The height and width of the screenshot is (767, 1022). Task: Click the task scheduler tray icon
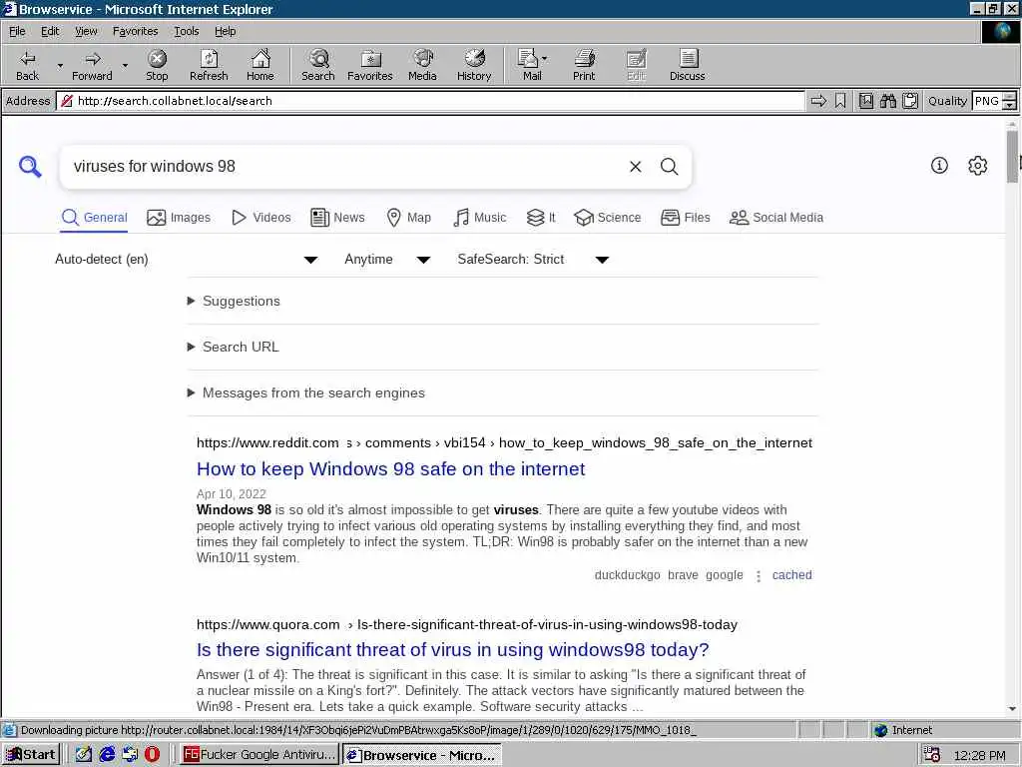932,755
